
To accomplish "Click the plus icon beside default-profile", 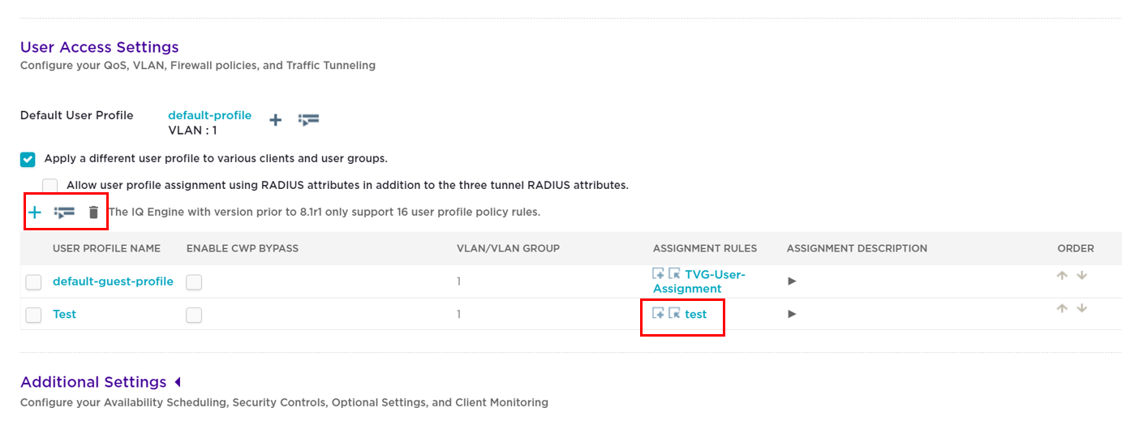I will click(x=276, y=120).
